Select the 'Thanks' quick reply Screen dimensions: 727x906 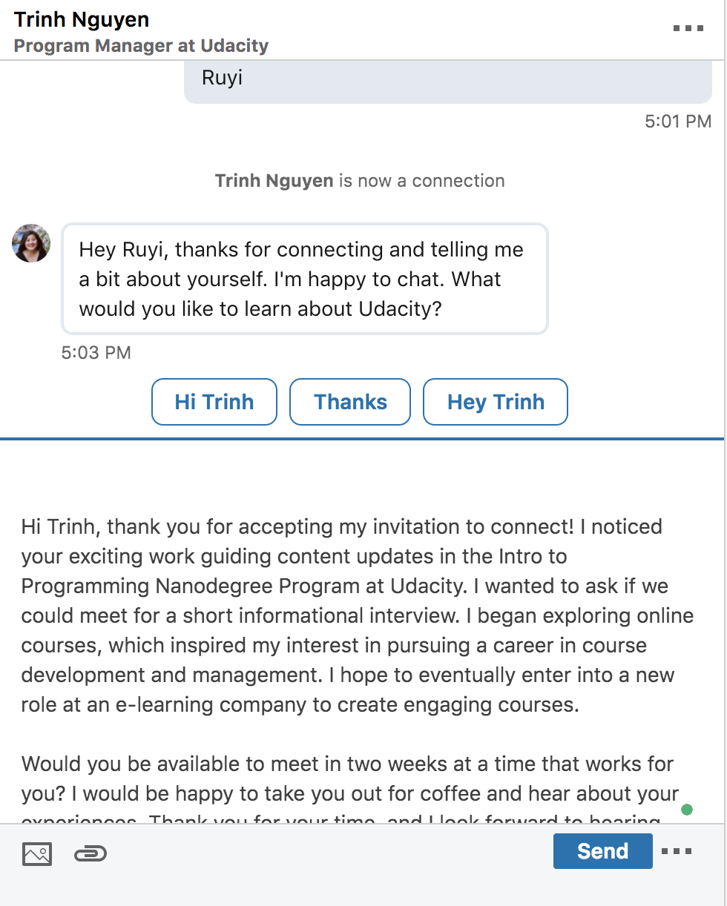(x=350, y=402)
